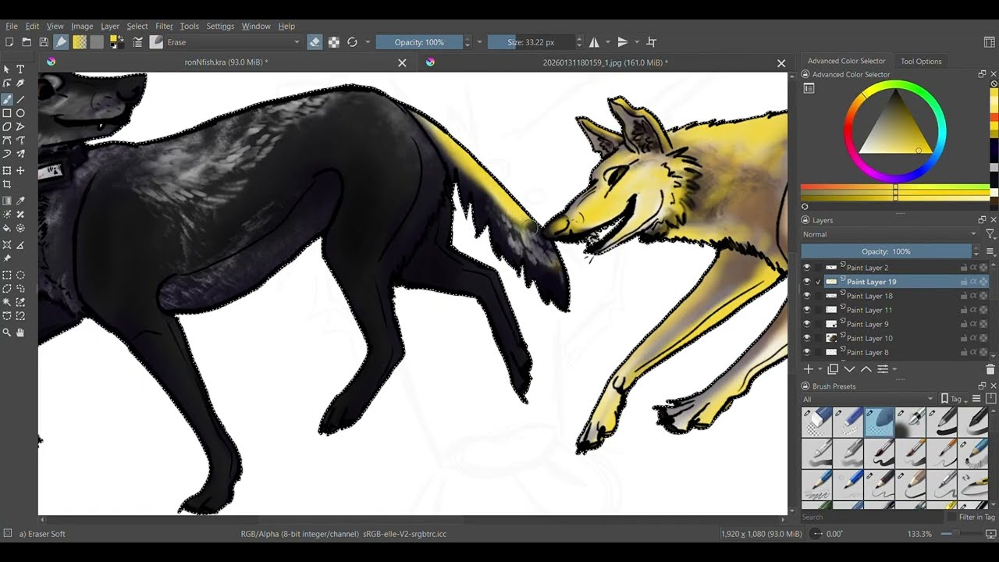The image size is (999, 562).
Task: Select the Rectangle shape tool
Action: tap(7, 113)
